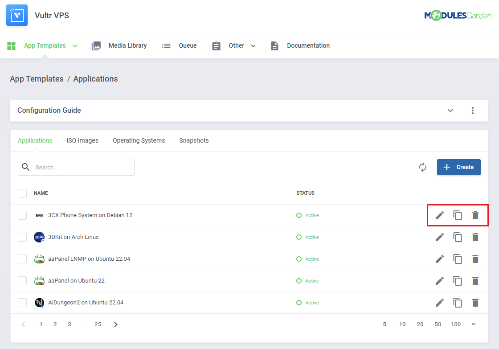This screenshot has height=349, width=499.
Task: Show 20 entries per page
Action: [420, 324]
